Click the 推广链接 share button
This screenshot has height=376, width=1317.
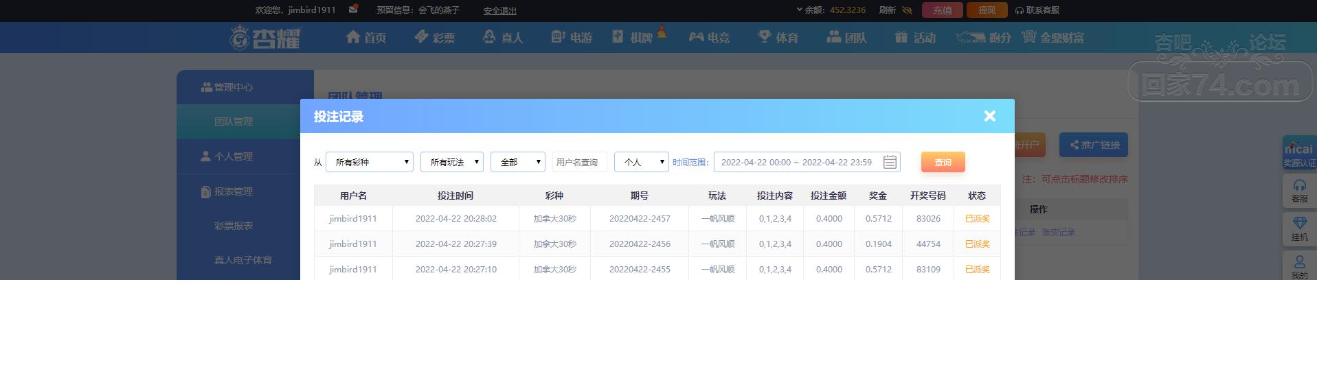[x=1094, y=145]
